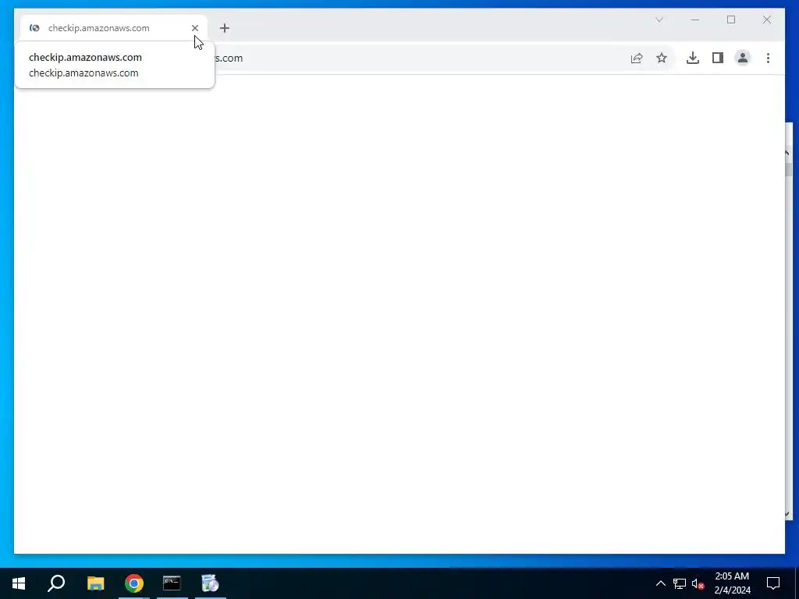This screenshot has width=799, height=599.
Task: Show hidden system tray icons
Action: pos(660,583)
